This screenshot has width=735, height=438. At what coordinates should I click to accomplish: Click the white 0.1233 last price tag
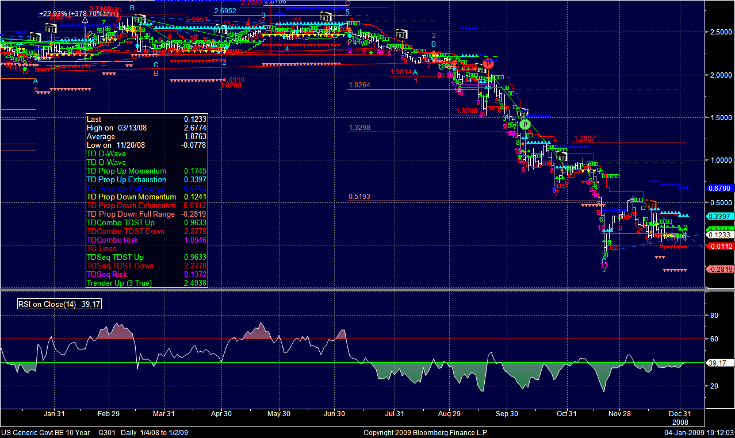coord(721,235)
